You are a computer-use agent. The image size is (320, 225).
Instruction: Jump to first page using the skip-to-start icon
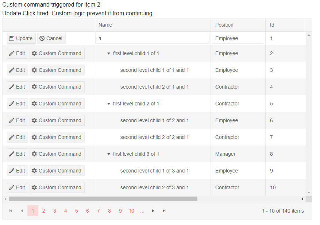click(11, 211)
